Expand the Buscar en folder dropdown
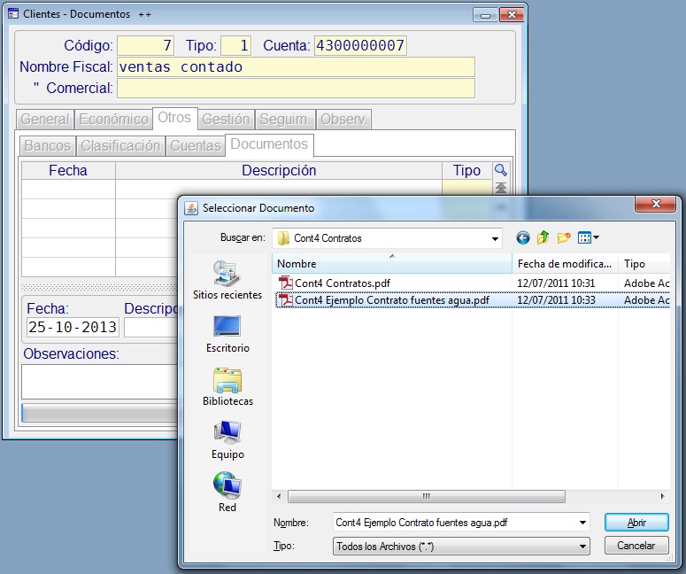The width and height of the screenshot is (686, 574). pos(495,238)
